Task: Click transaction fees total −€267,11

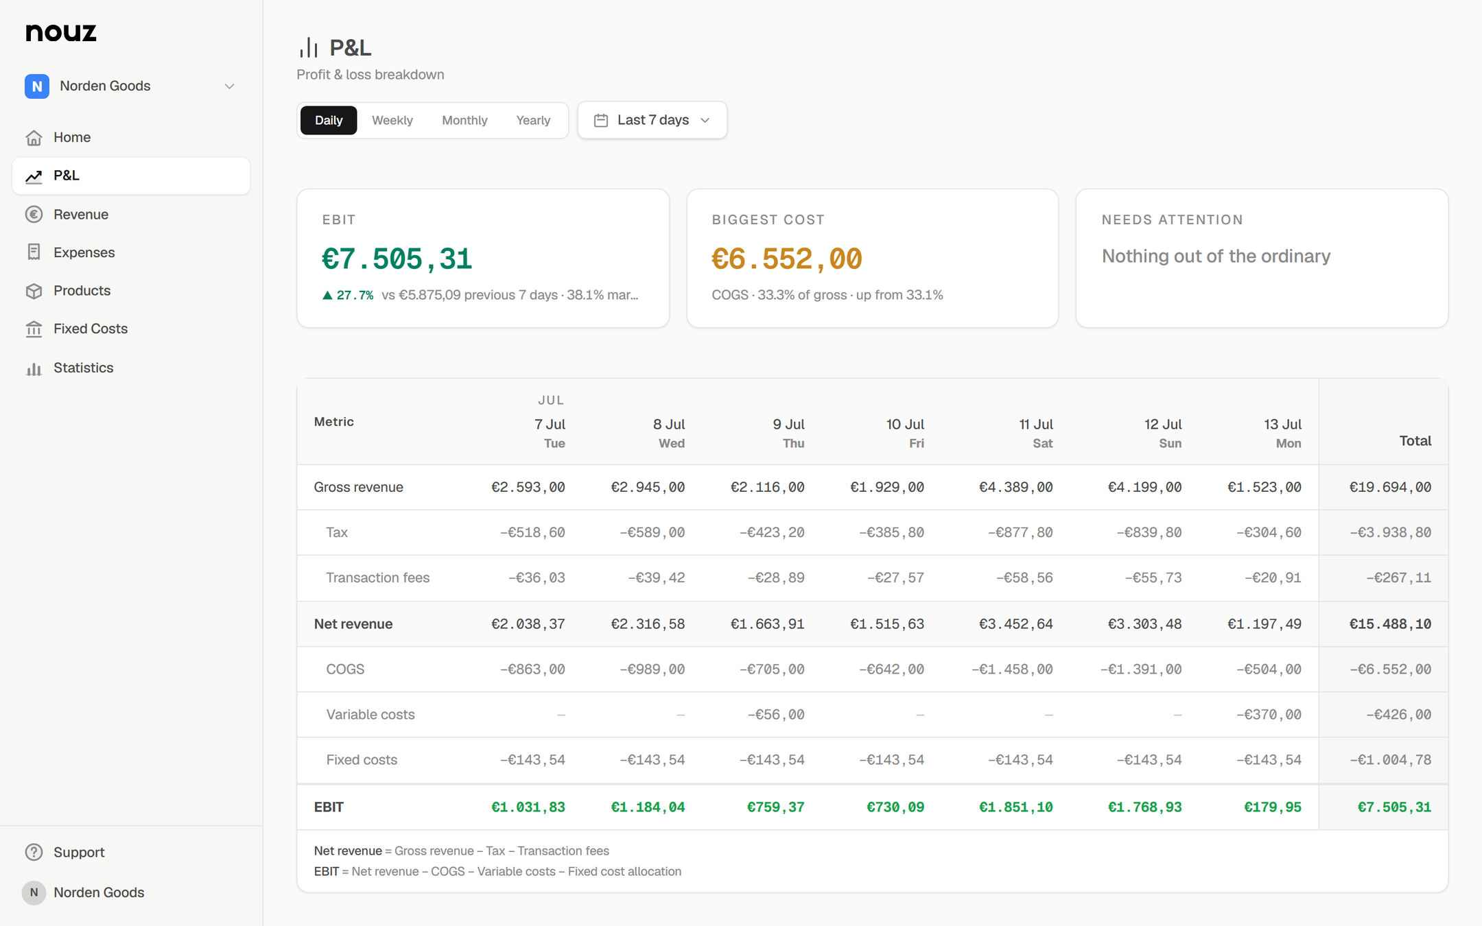Action: (1398, 578)
